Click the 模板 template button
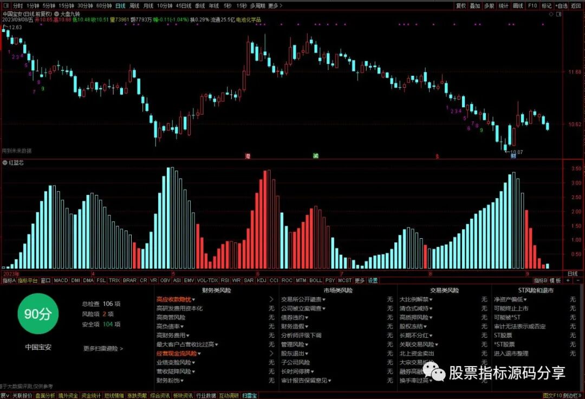585x399 pixels. [x=555, y=280]
